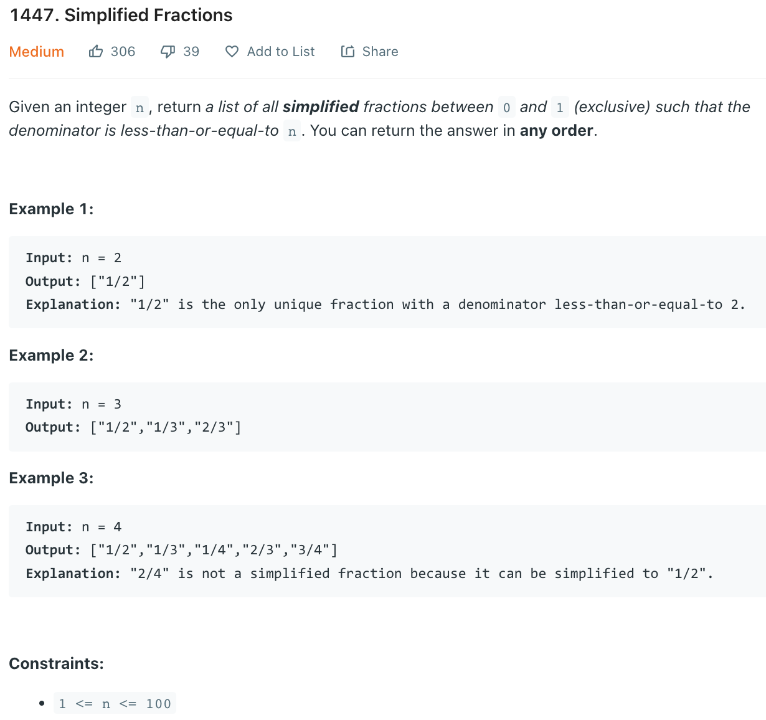Click the Example 3 heading
The image size is (766, 720).
pos(51,478)
